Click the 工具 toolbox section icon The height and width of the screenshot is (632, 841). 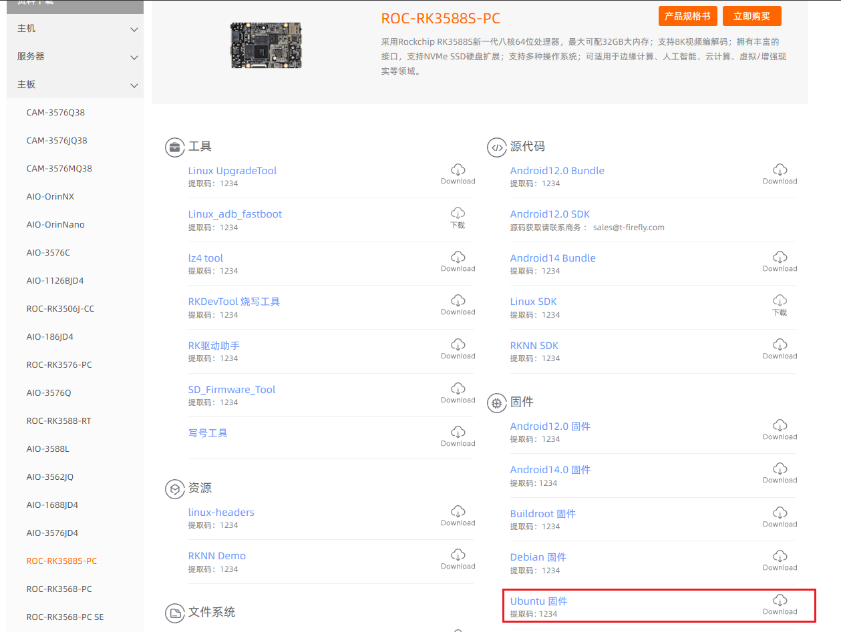pos(175,147)
